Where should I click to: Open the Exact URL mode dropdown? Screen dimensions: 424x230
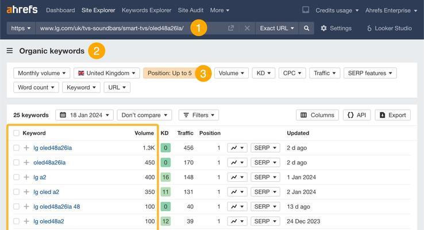click(x=277, y=28)
